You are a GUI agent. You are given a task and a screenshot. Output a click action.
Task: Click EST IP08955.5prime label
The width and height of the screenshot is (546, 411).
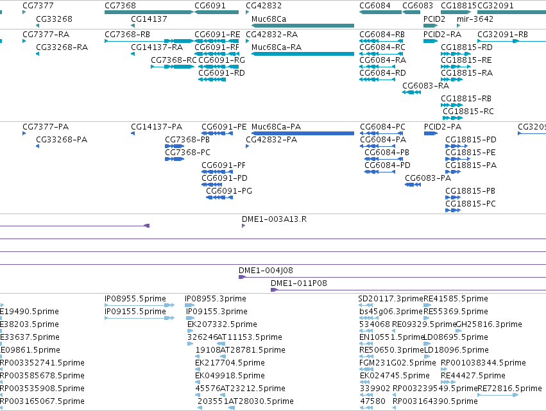[135, 299]
